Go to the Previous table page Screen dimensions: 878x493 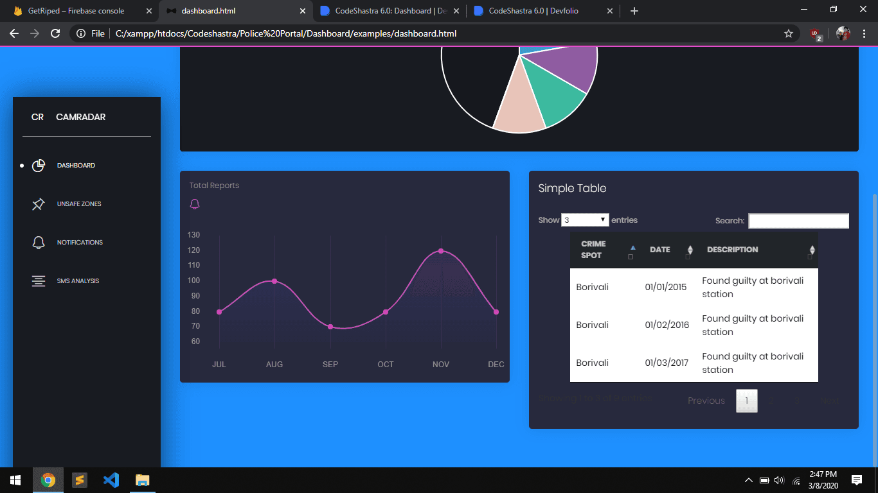click(x=706, y=401)
